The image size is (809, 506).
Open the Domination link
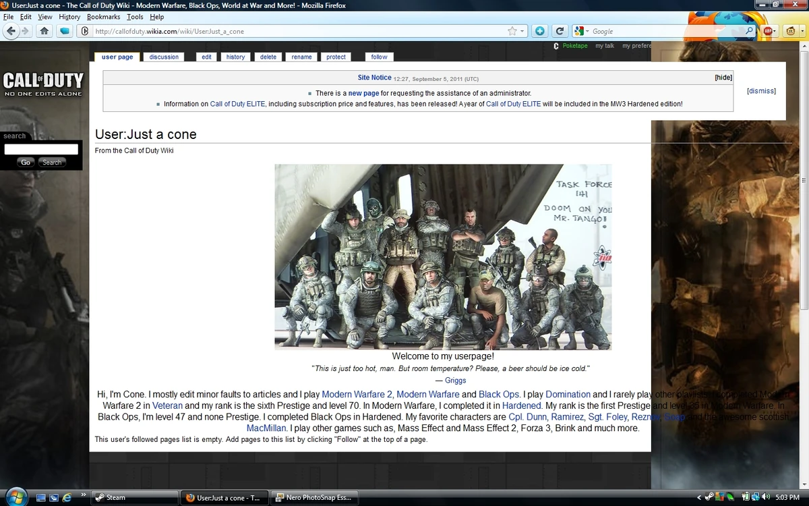click(x=568, y=394)
